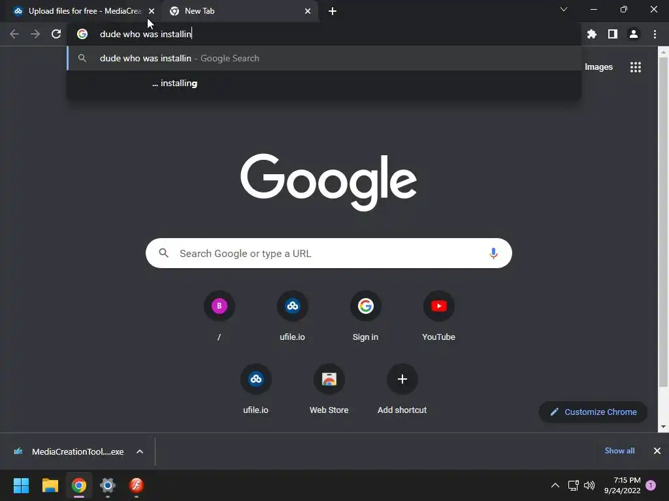Open the Images link
The height and width of the screenshot is (501, 669).
point(598,67)
